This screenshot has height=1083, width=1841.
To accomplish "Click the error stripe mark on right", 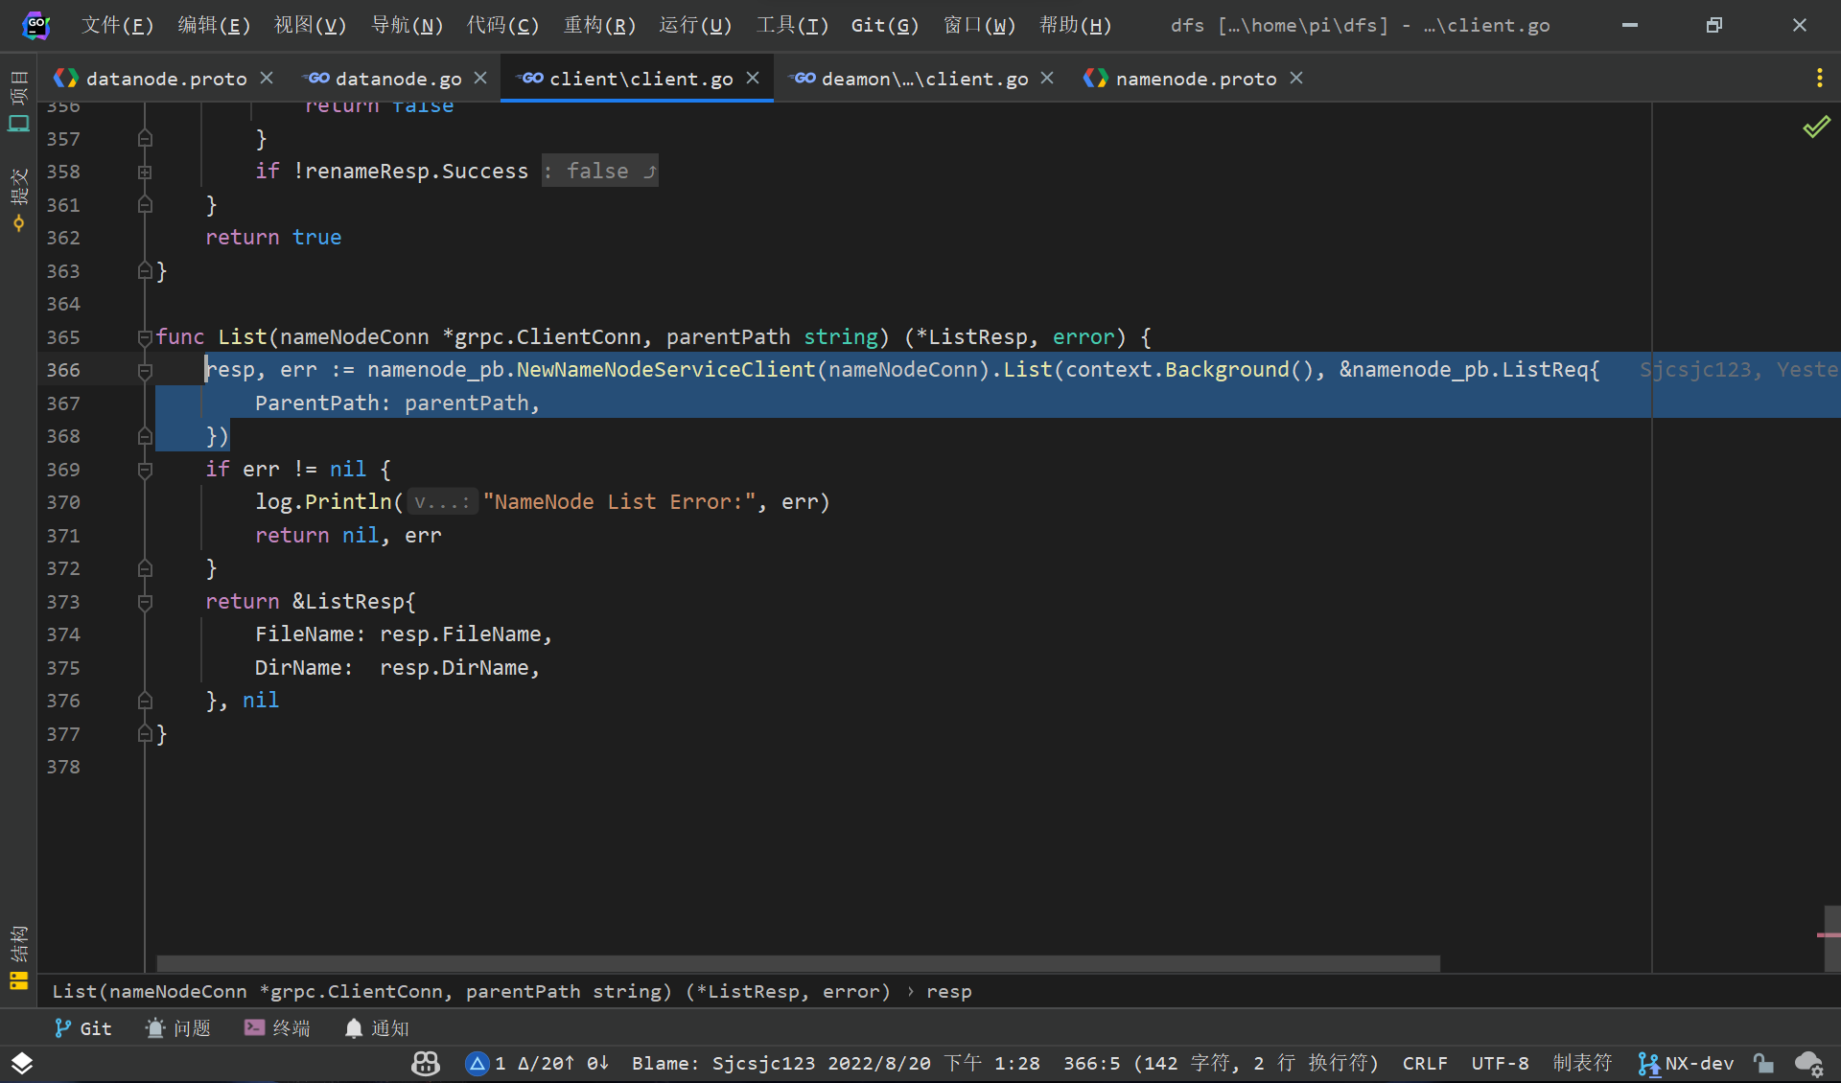I will coord(1829,934).
